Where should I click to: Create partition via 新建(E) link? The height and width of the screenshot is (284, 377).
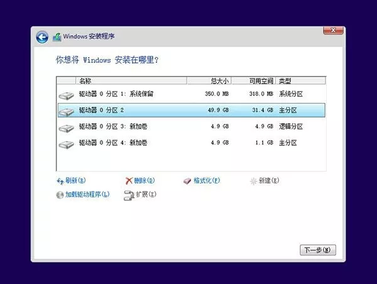click(x=269, y=180)
